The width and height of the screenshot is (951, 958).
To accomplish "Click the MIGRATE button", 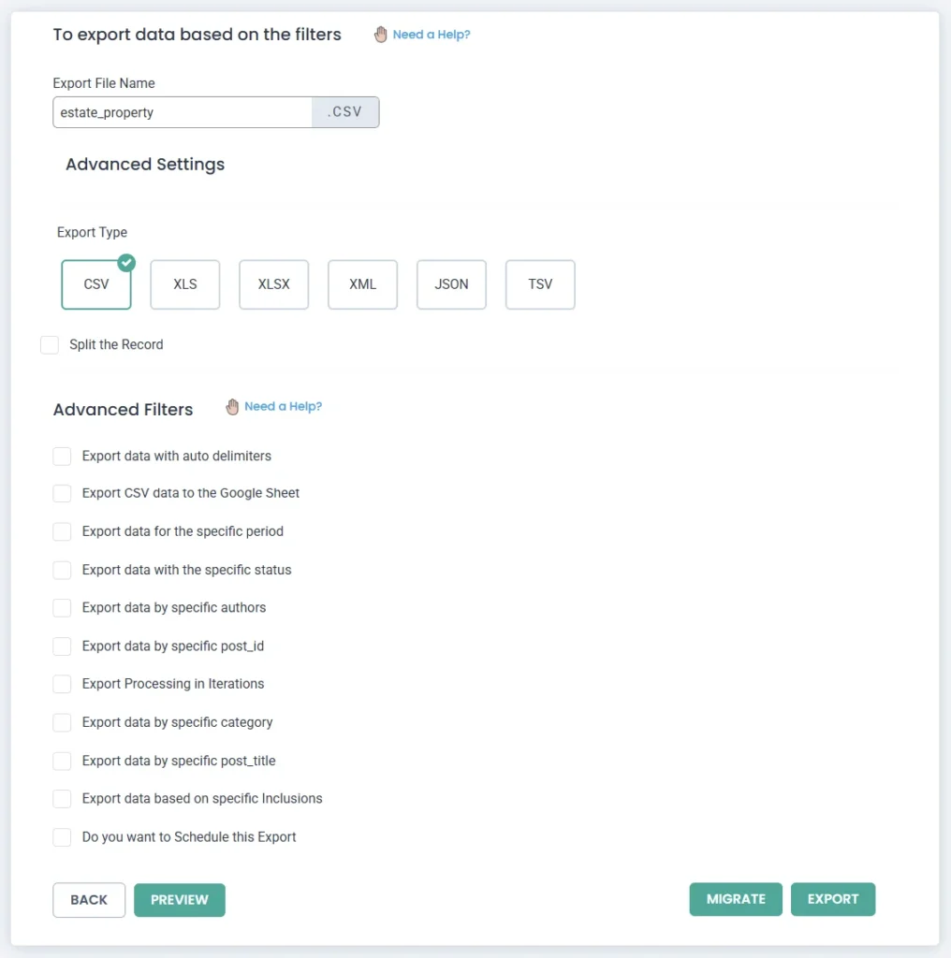I will tap(736, 899).
